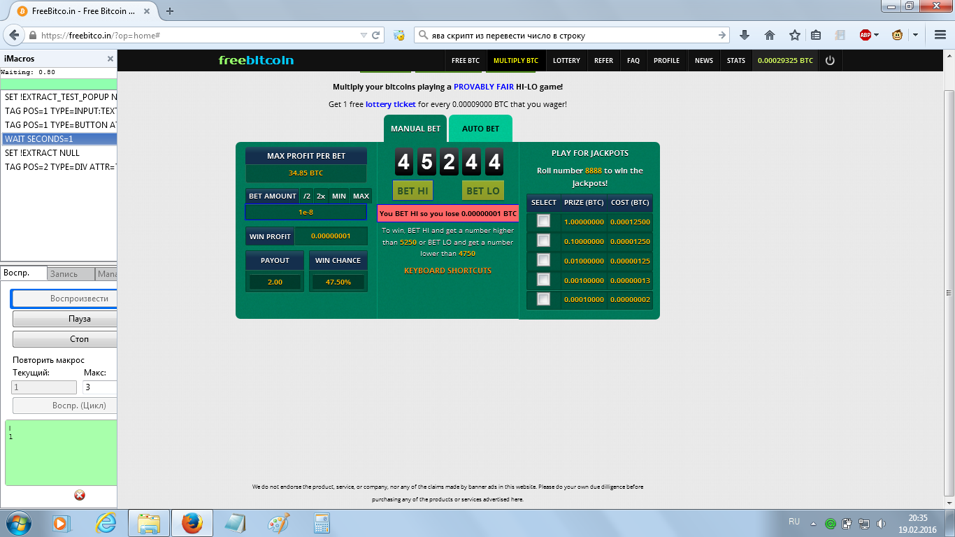Select the WAIT SECONDS=1 macro line
The image size is (955, 537).
[59, 139]
